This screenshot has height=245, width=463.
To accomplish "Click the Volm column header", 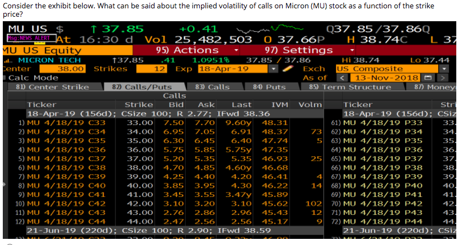I will [x=310, y=105].
